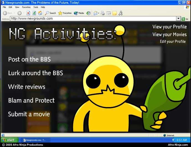Open History clock icon in toolbar
The image size is (191, 147).
pyautogui.click(x=88, y=13)
